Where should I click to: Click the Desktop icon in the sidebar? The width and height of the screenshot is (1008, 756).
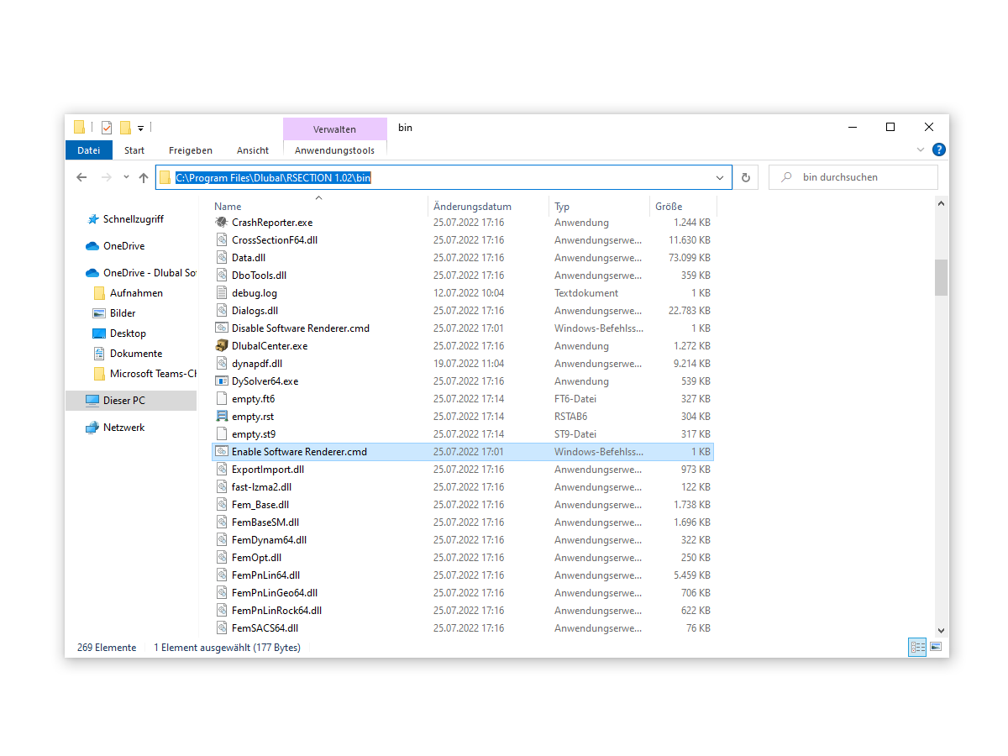point(99,333)
